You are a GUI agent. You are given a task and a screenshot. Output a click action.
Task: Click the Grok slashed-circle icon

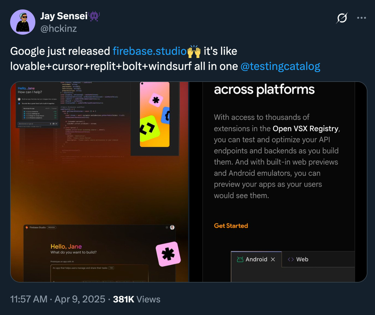342,18
